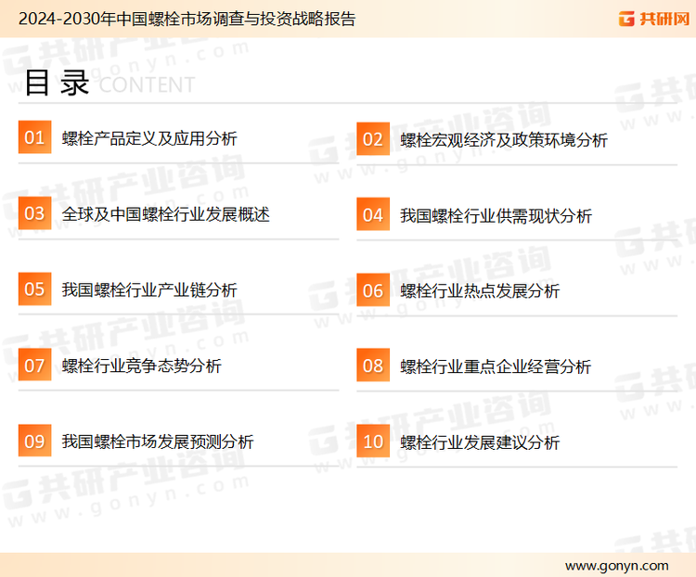This screenshot has height=577, width=696.
Task: Click the report title 2024-2030年中国螺栓市场调查与投资战略报告
Action: click(x=187, y=19)
